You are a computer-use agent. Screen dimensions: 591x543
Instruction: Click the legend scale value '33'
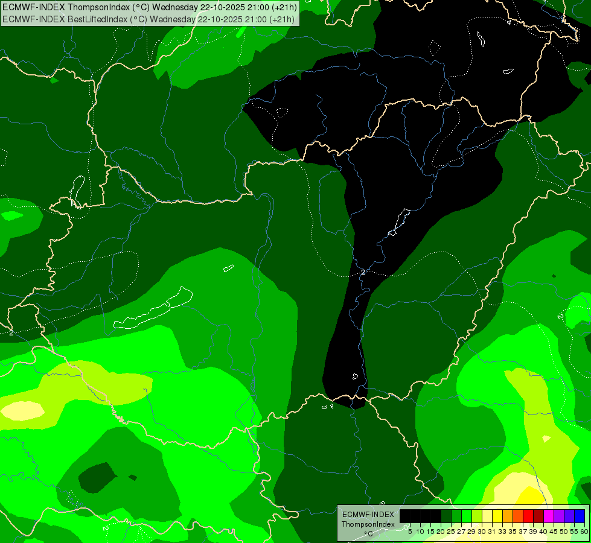tap(502, 532)
